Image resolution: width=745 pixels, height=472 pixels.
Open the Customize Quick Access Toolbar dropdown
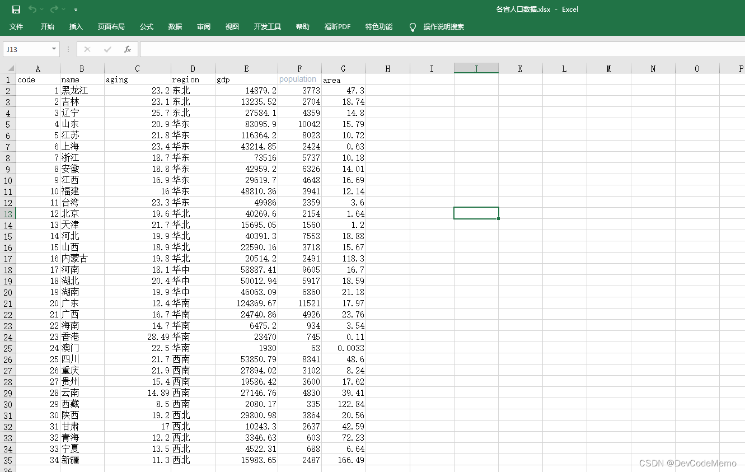(x=77, y=10)
